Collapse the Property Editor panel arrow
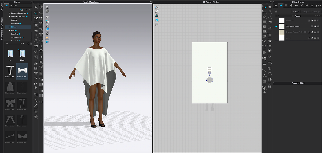Viewport: 322px width, 153px height. point(274,83)
